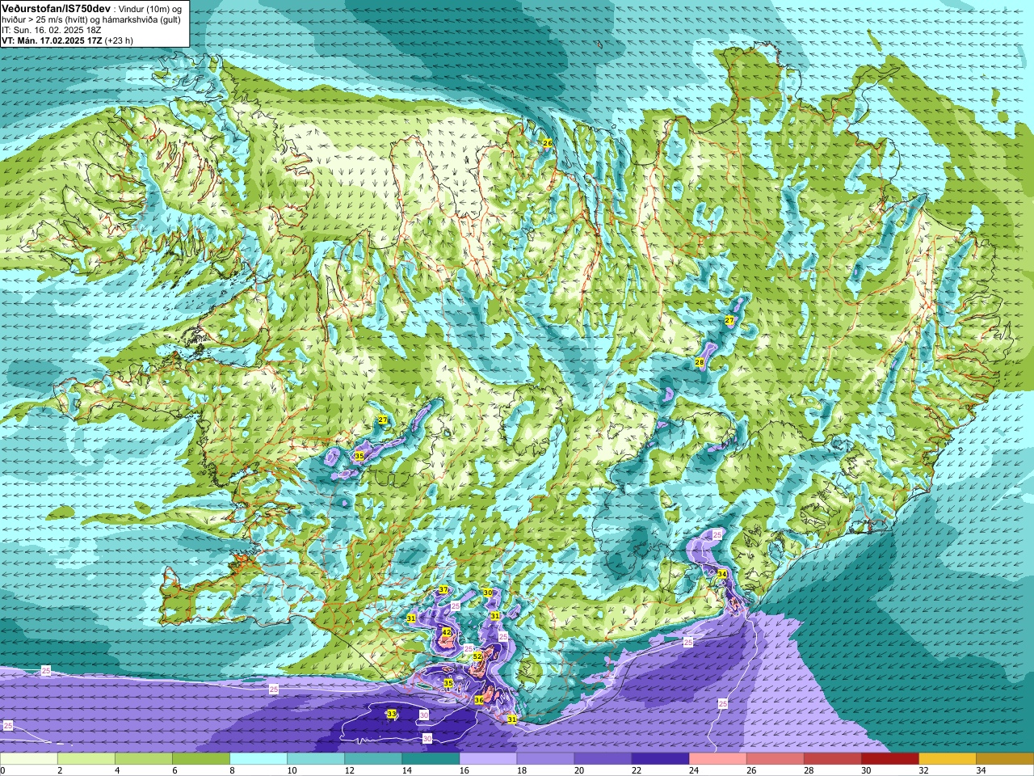Click the yellow gust marker reading 42
Viewport: 1034px width, 776px height.
(x=447, y=632)
